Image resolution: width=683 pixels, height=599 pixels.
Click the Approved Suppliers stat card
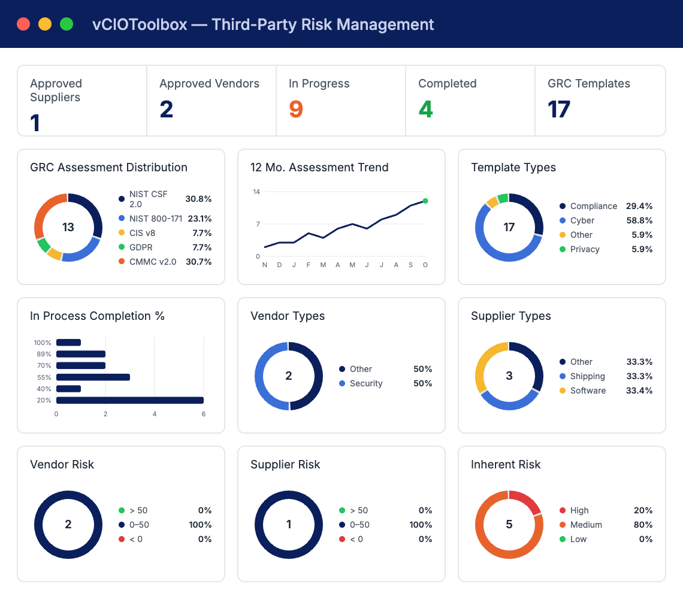click(82, 101)
